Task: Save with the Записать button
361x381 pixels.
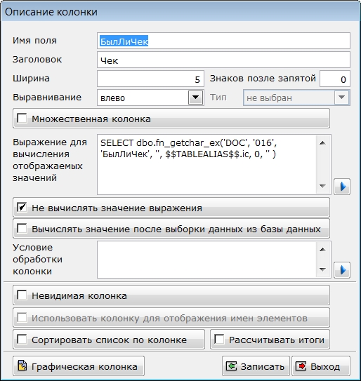Action: pyautogui.click(x=256, y=366)
